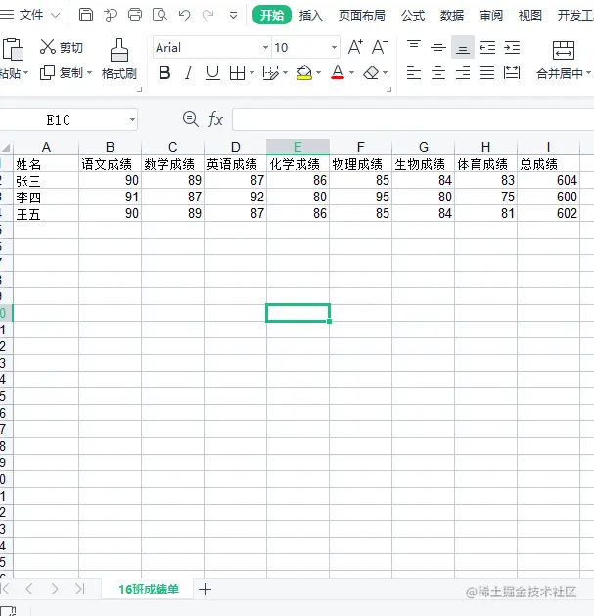
Task: Open the 文件 (File) menu
Action: coord(30,15)
